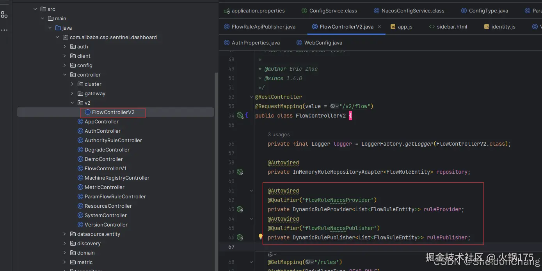Click the yellow intention bulb on line 66

pyautogui.click(x=261, y=237)
